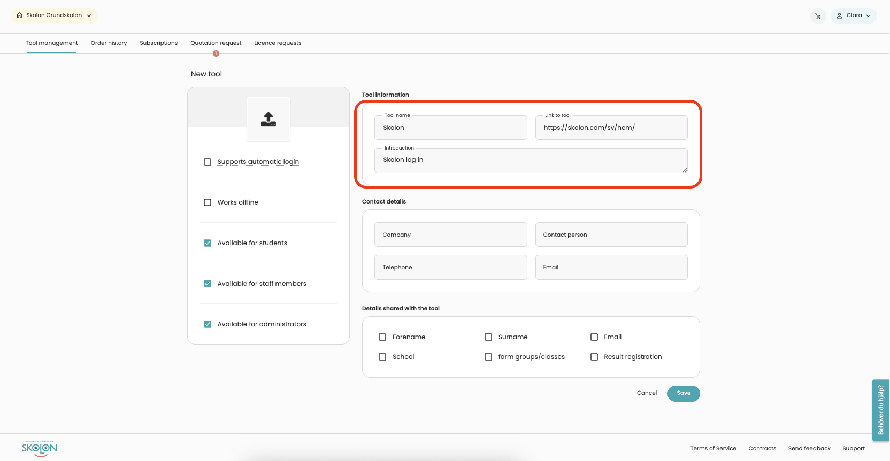Tick the Forename sharing checkbox
This screenshot has width=890, height=461.
[x=382, y=337]
